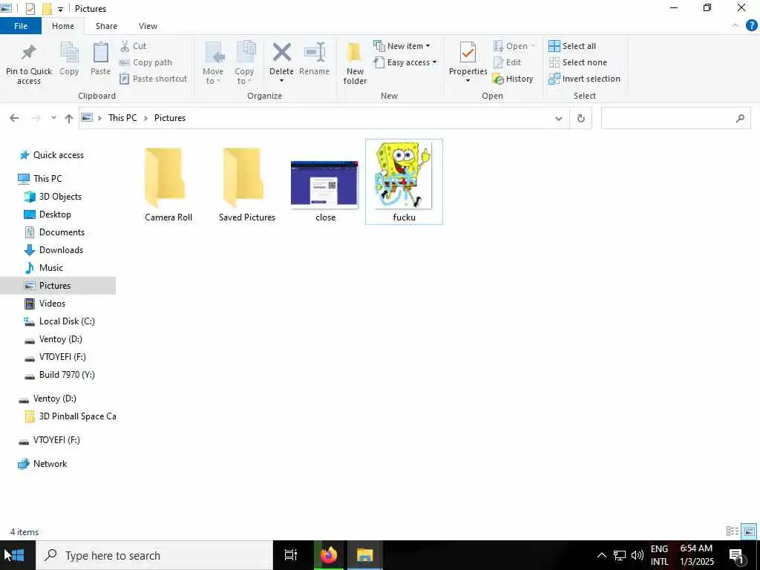Click the search Pictures field
The image size is (760, 570).
pyautogui.click(x=675, y=118)
